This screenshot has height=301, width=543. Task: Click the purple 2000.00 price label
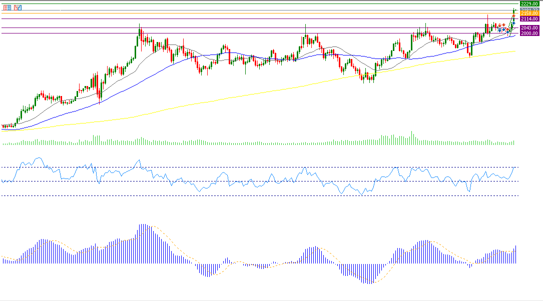coord(529,33)
